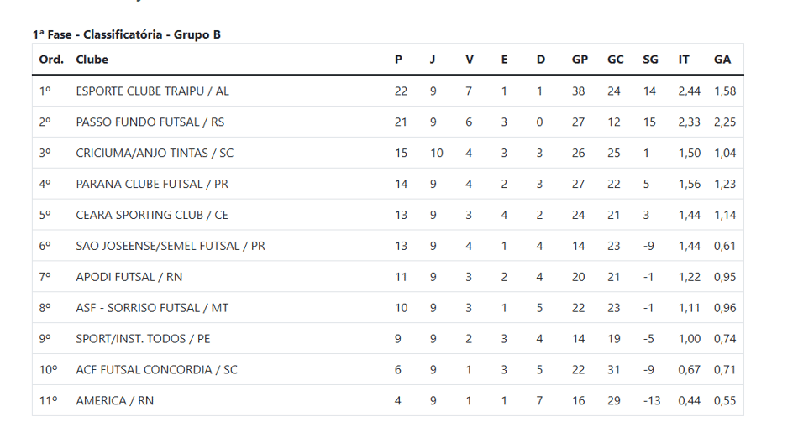This screenshot has height=422, width=798.
Task: Click the 1ª Fase Classificatória Grupo B heading
Action: coord(127,34)
